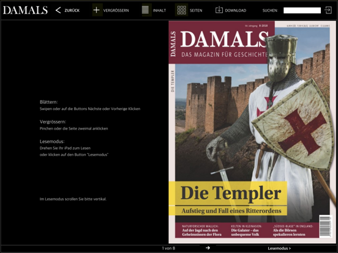
Task: Click the 'Vergrössern:' help heading
Action: pos(53,122)
